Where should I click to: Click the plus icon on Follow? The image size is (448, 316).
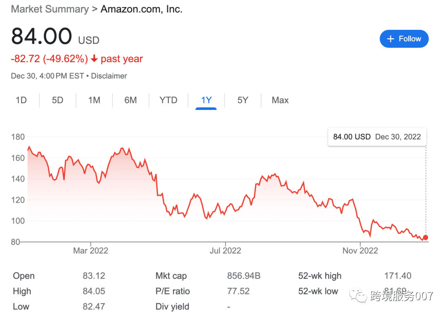390,39
